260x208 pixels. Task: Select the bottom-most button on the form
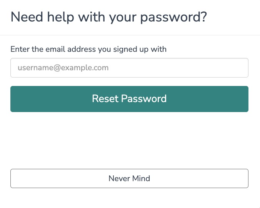[129, 178]
